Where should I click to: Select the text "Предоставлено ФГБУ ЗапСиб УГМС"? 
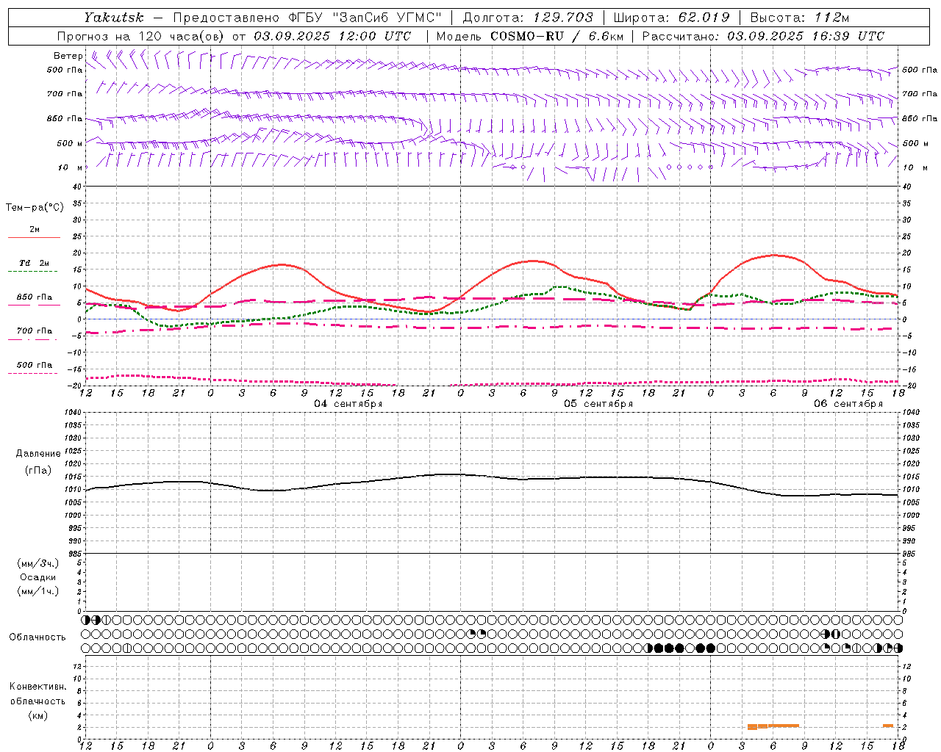[x=307, y=18]
